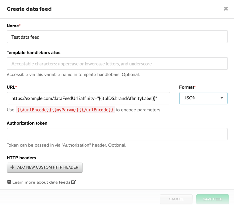
Task: Click the 'Template handlebars alias' label
Action: [34, 52]
